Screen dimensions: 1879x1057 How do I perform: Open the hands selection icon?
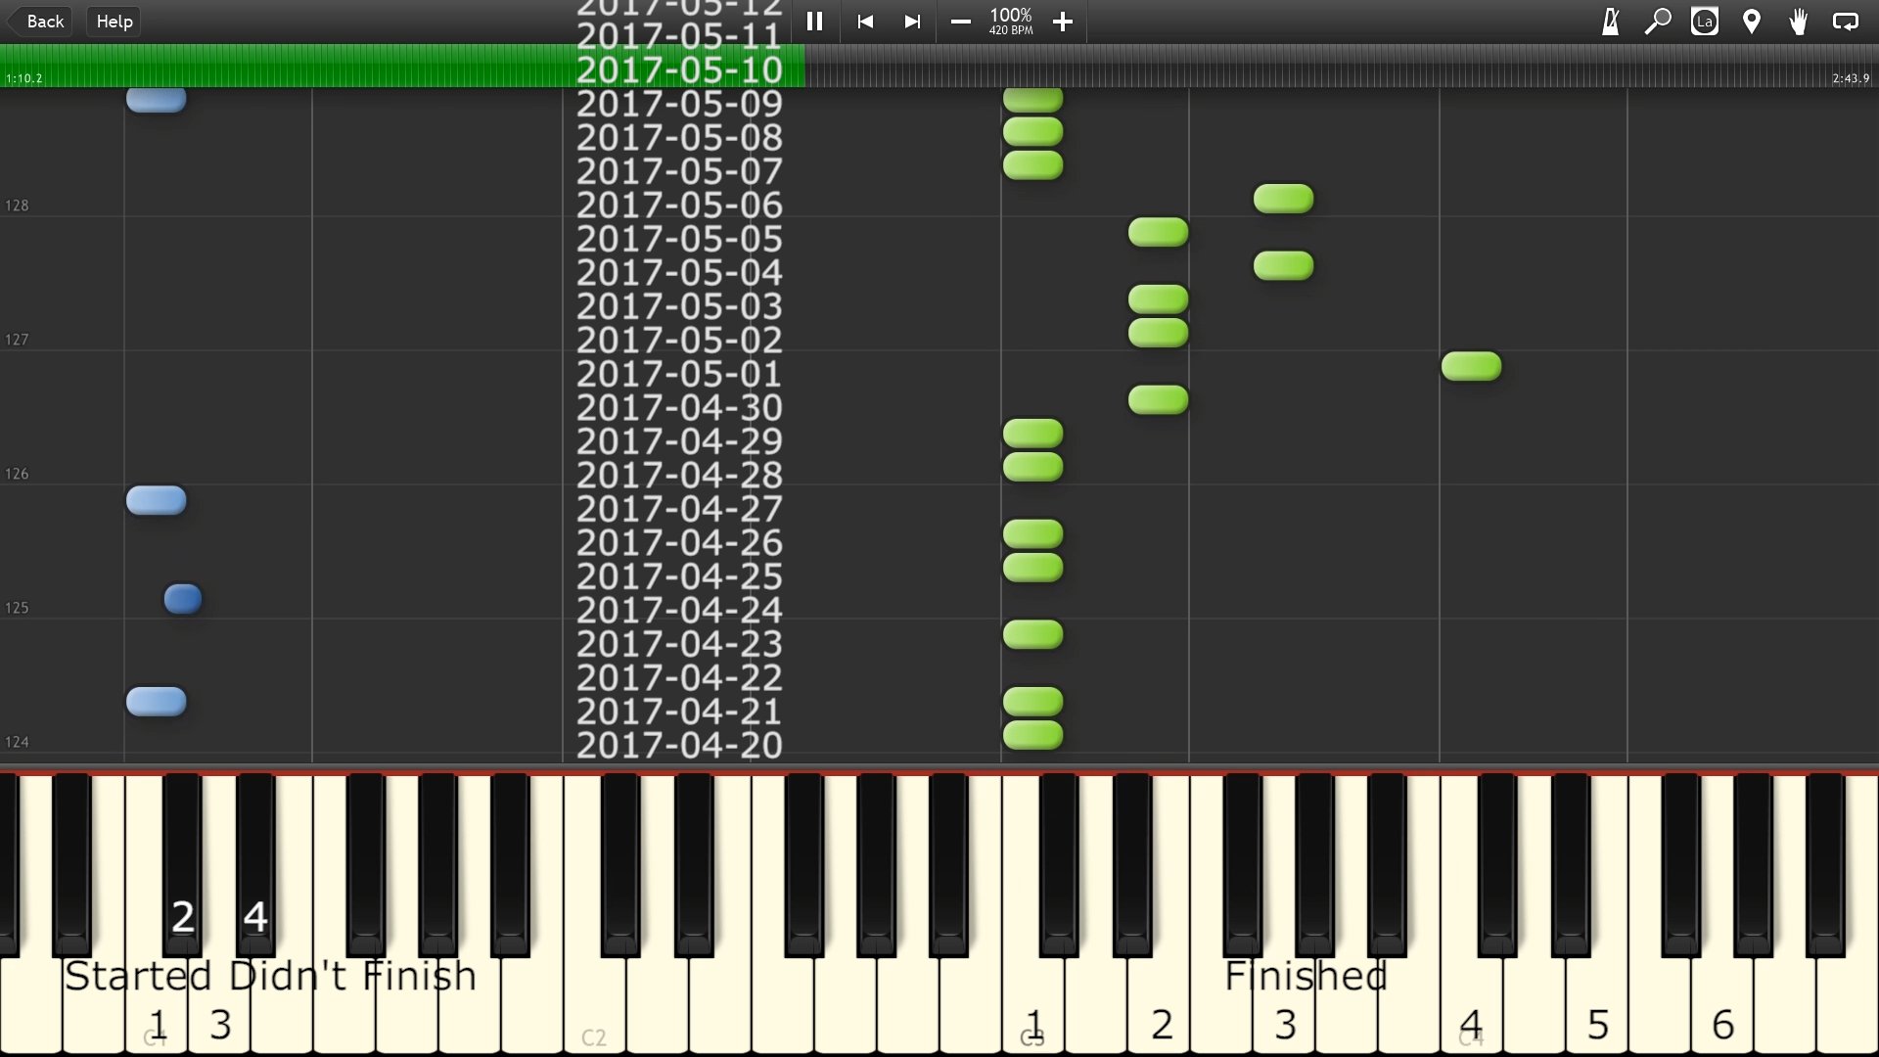pyautogui.click(x=1798, y=22)
